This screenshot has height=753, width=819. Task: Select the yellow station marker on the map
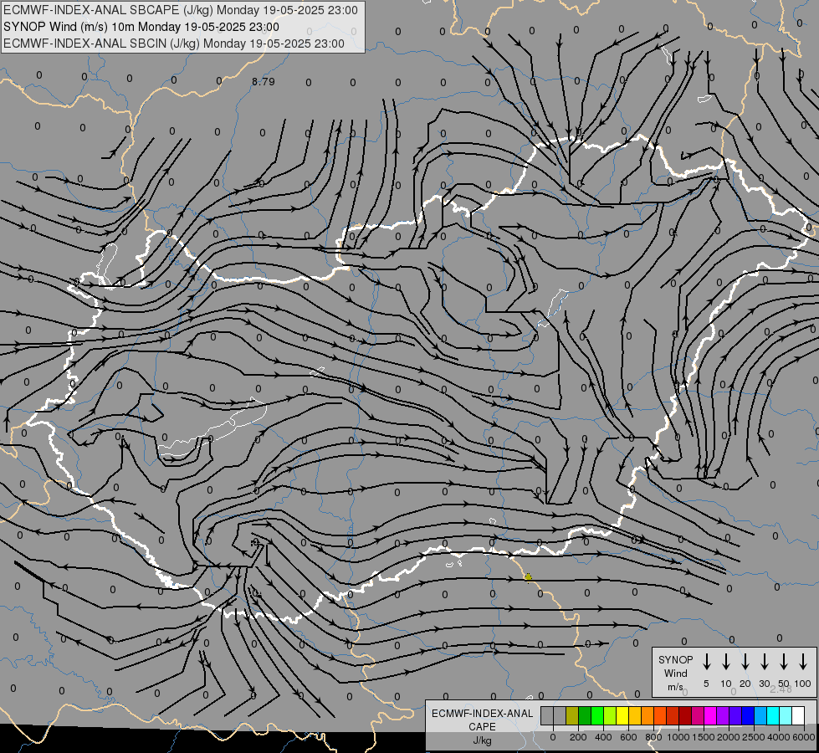point(528,577)
